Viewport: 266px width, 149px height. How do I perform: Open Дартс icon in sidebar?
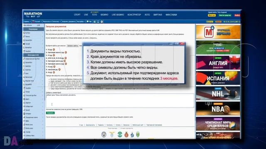pyautogui.click(x=24, y=99)
